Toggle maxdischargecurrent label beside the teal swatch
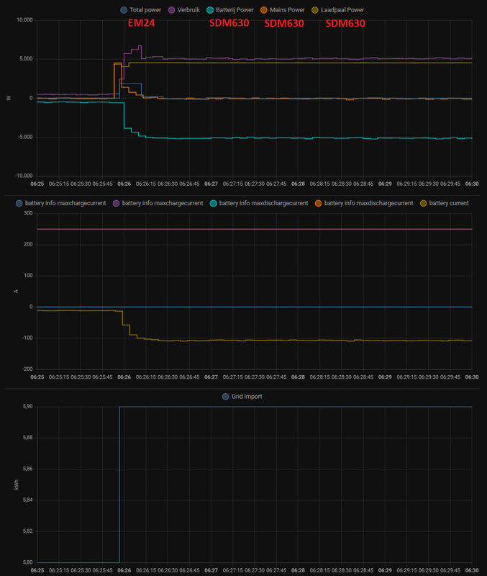Screen dimensions: 487x576 (x=263, y=203)
